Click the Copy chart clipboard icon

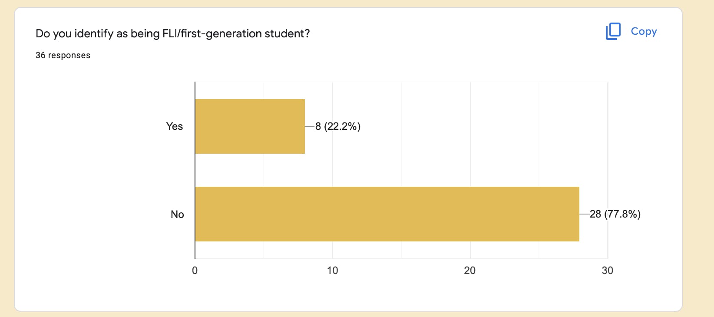coord(613,31)
